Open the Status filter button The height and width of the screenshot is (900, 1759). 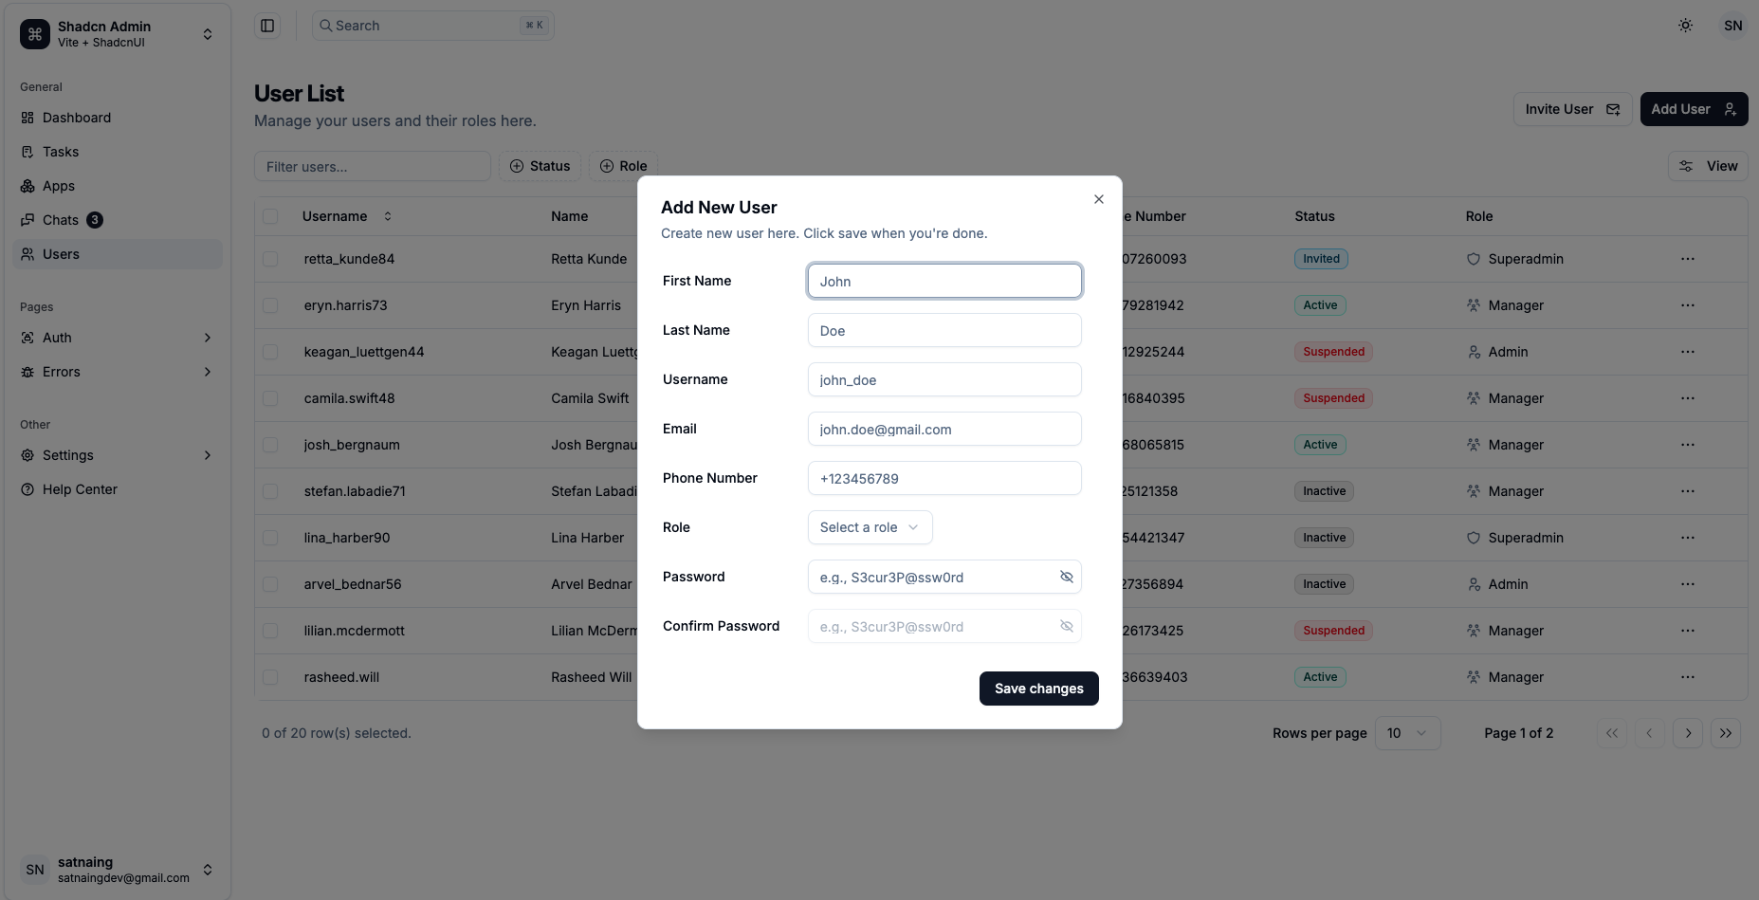(x=540, y=166)
